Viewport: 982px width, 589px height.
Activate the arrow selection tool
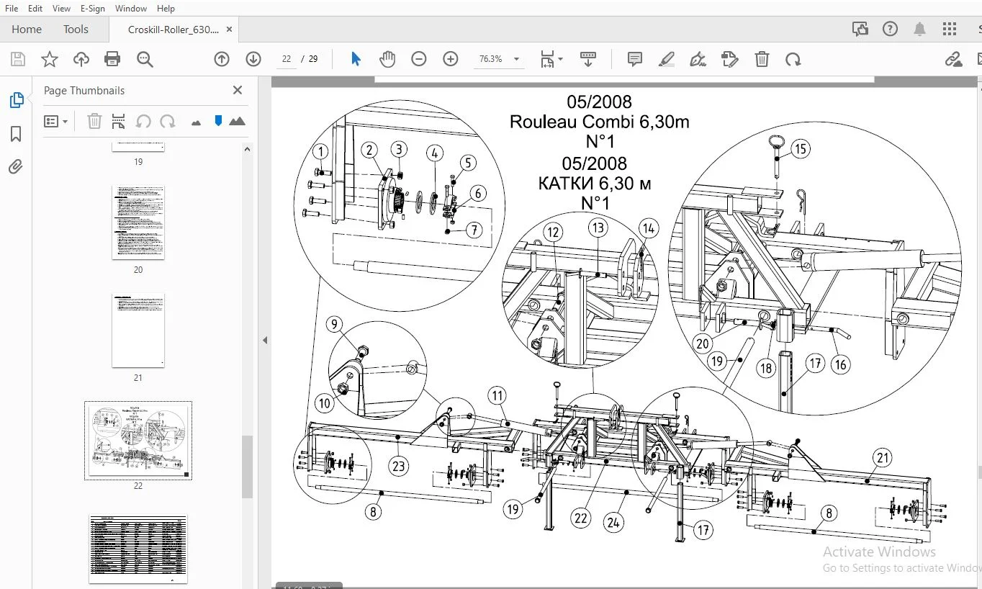coord(356,59)
